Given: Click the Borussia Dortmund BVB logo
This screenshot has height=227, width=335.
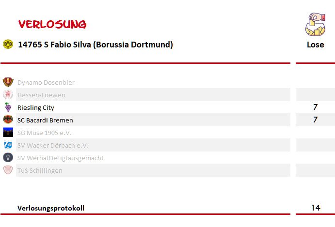Looking at the screenshot, I should click(8, 44).
